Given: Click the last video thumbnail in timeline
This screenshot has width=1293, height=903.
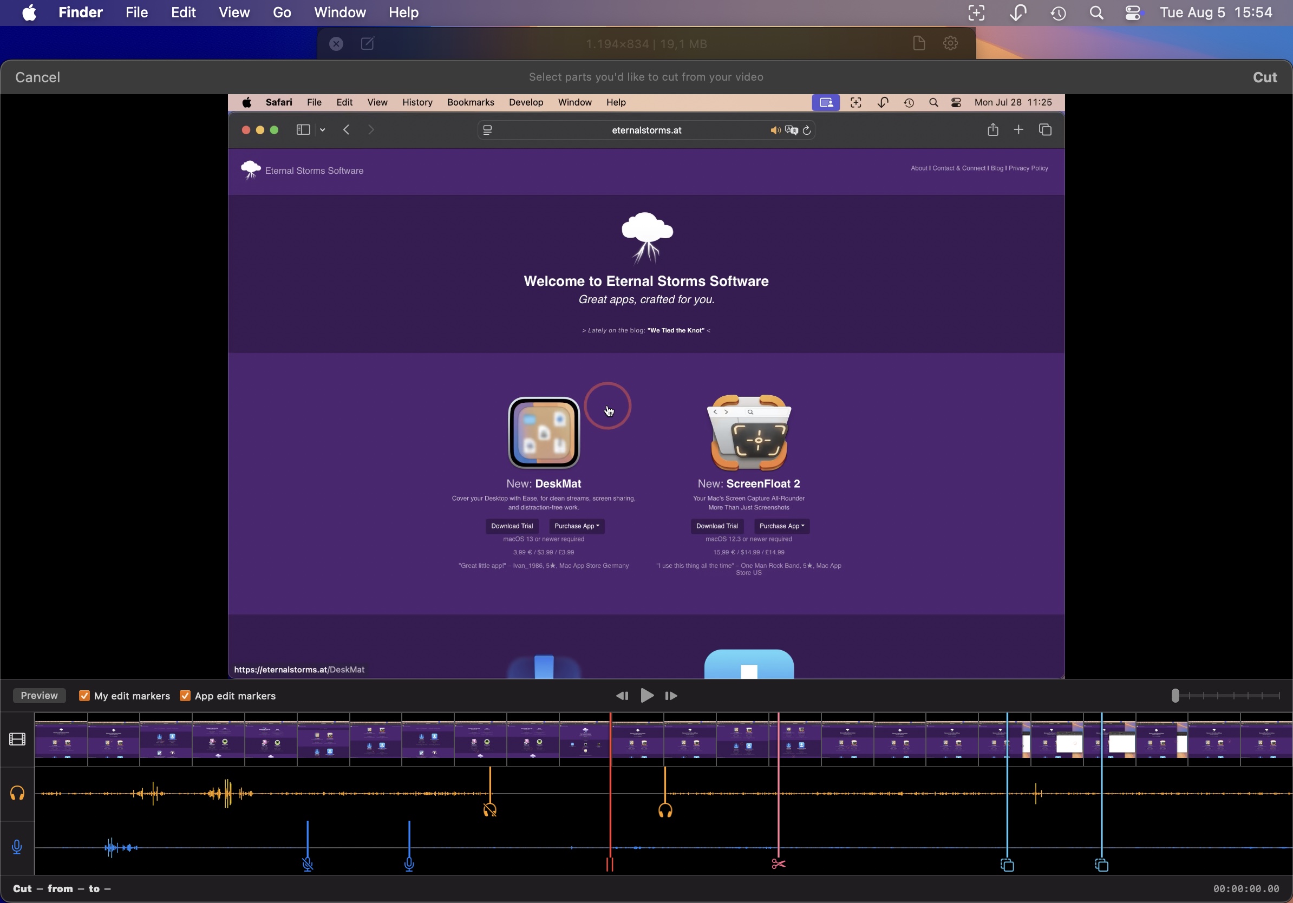Looking at the screenshot, I should tap(1266, 739).
